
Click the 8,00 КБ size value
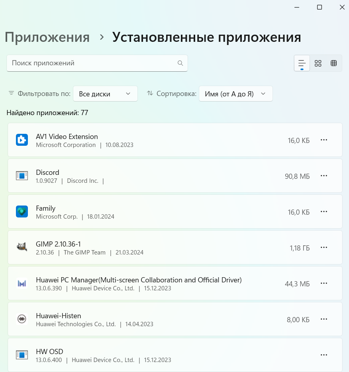[298, 319]
